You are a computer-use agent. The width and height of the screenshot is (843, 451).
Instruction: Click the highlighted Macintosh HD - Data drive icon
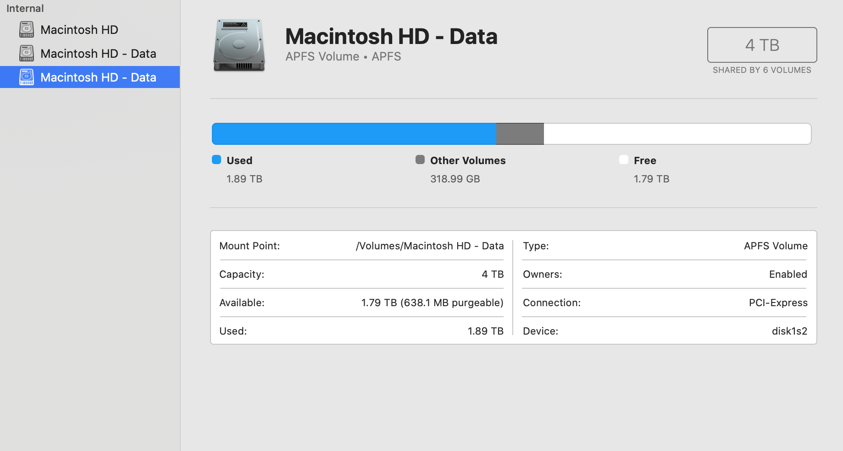[x=27, y=77]
